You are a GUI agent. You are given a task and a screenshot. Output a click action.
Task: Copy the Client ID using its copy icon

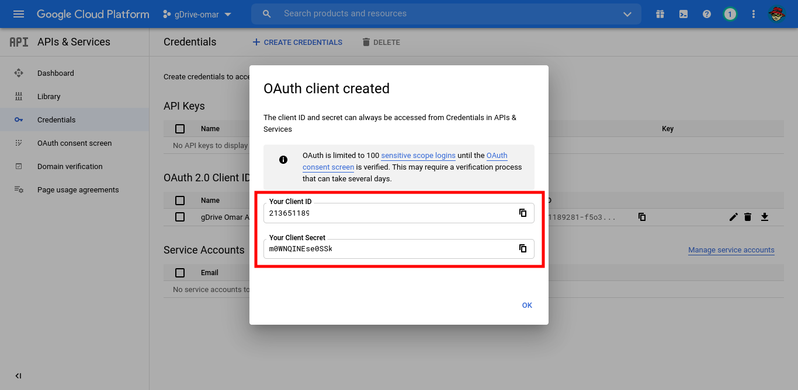pos(522,213)
